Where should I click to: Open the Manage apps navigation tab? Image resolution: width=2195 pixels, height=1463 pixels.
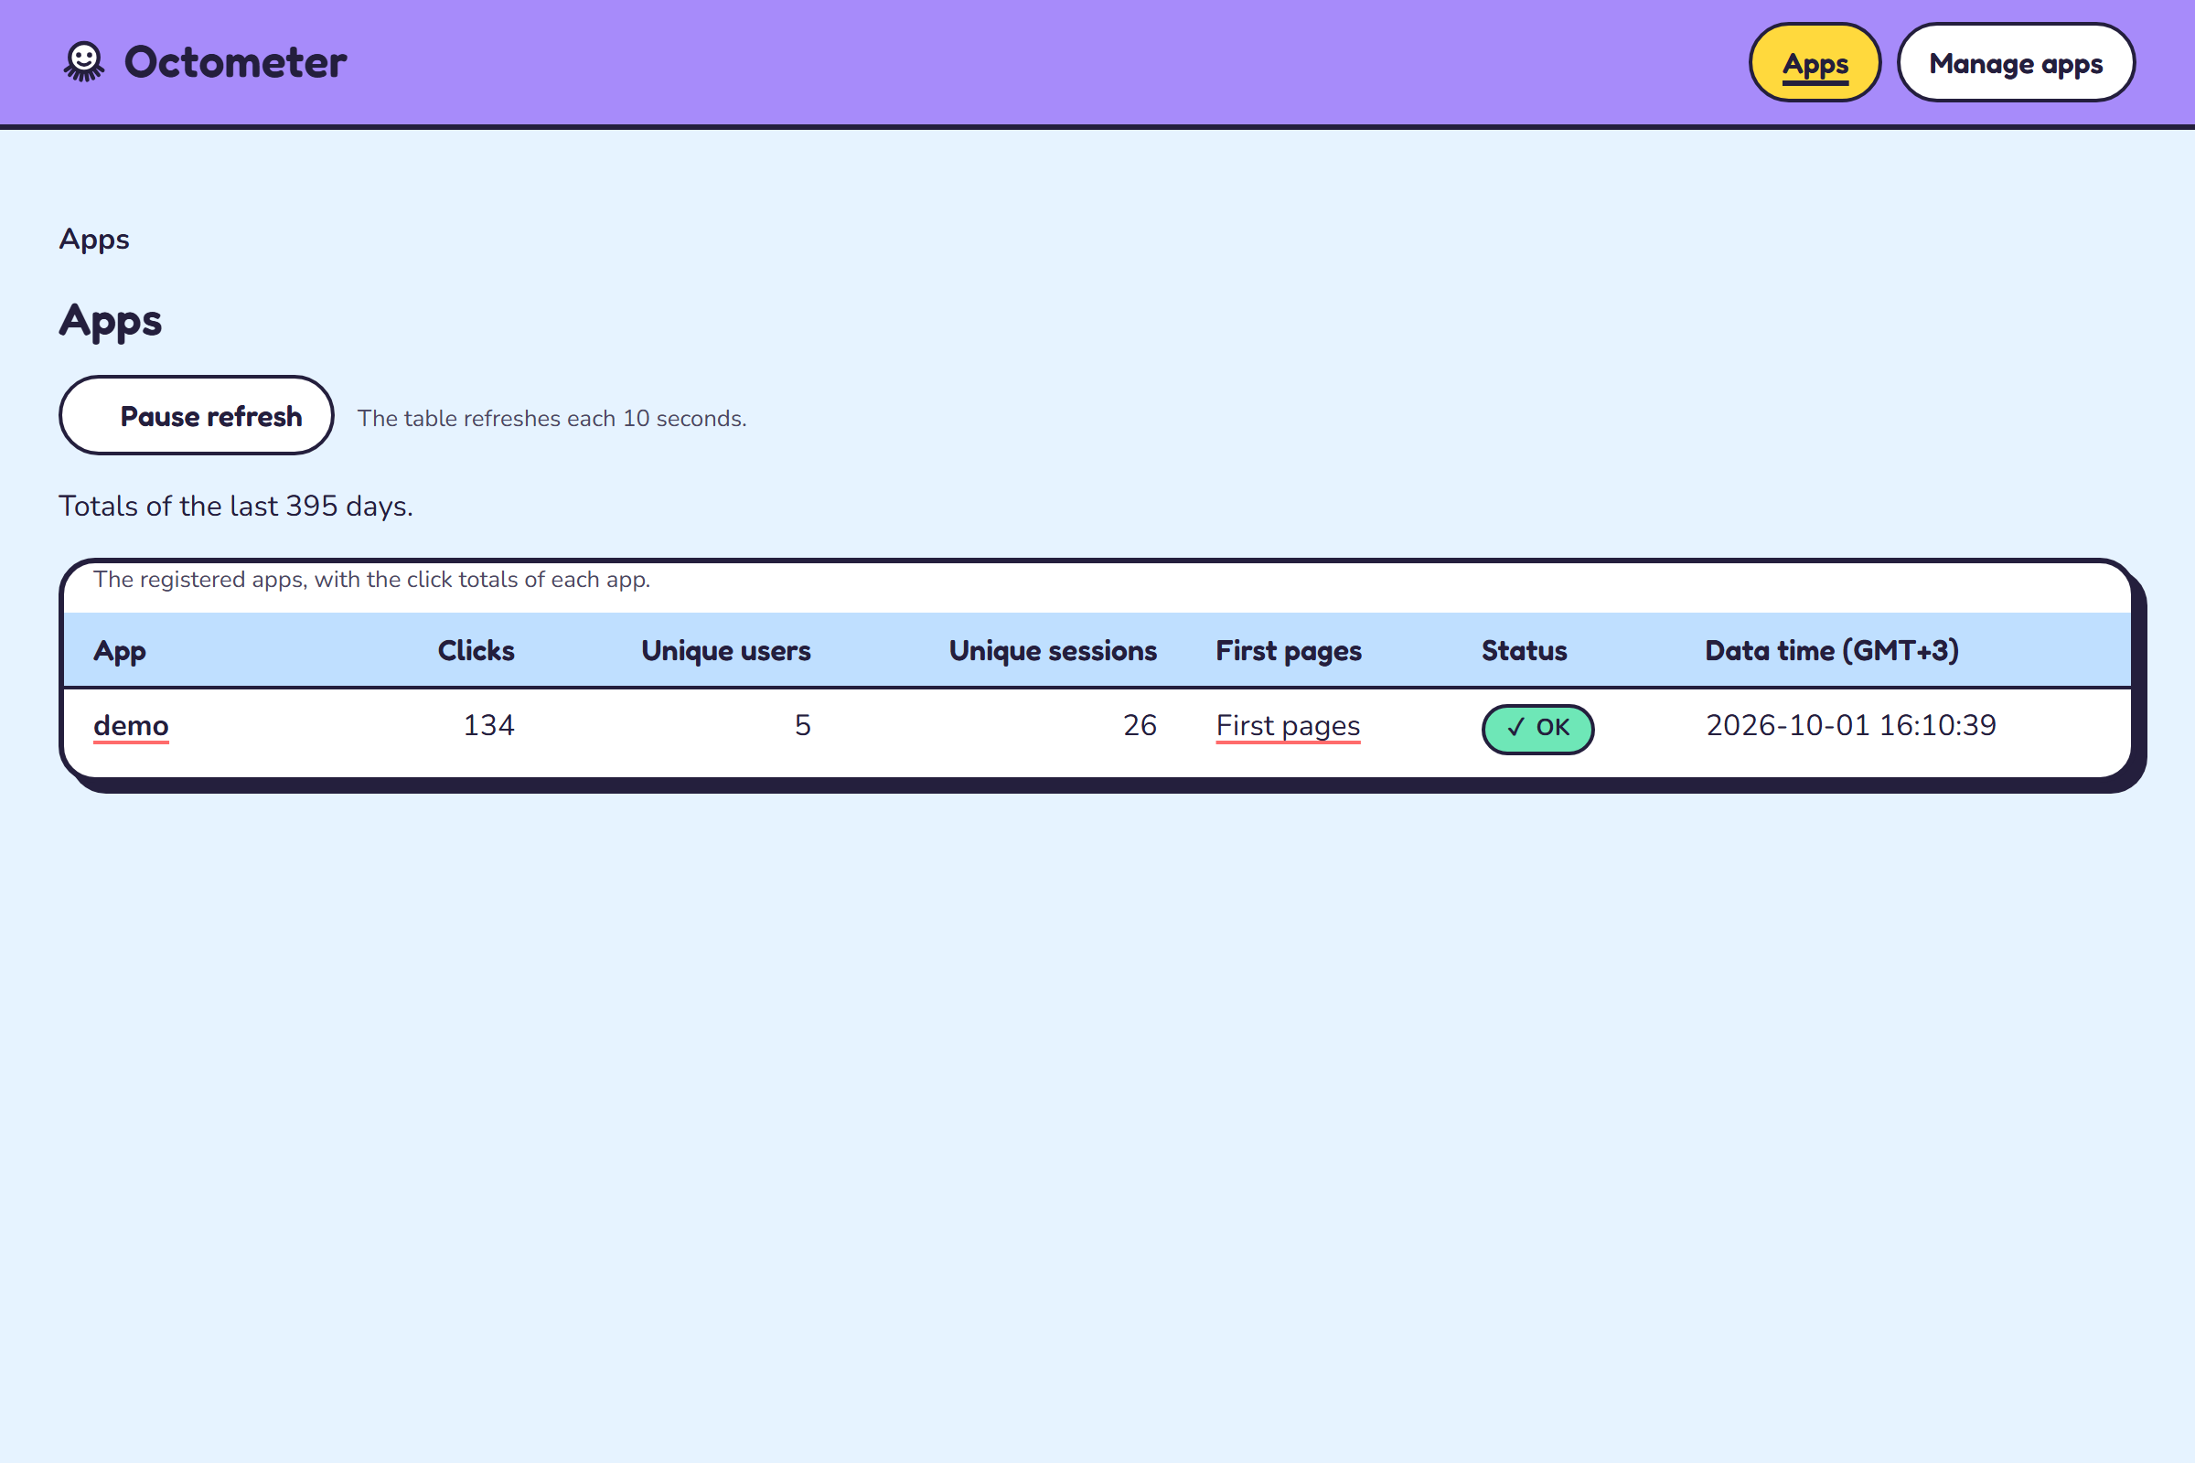(2016, 62)
